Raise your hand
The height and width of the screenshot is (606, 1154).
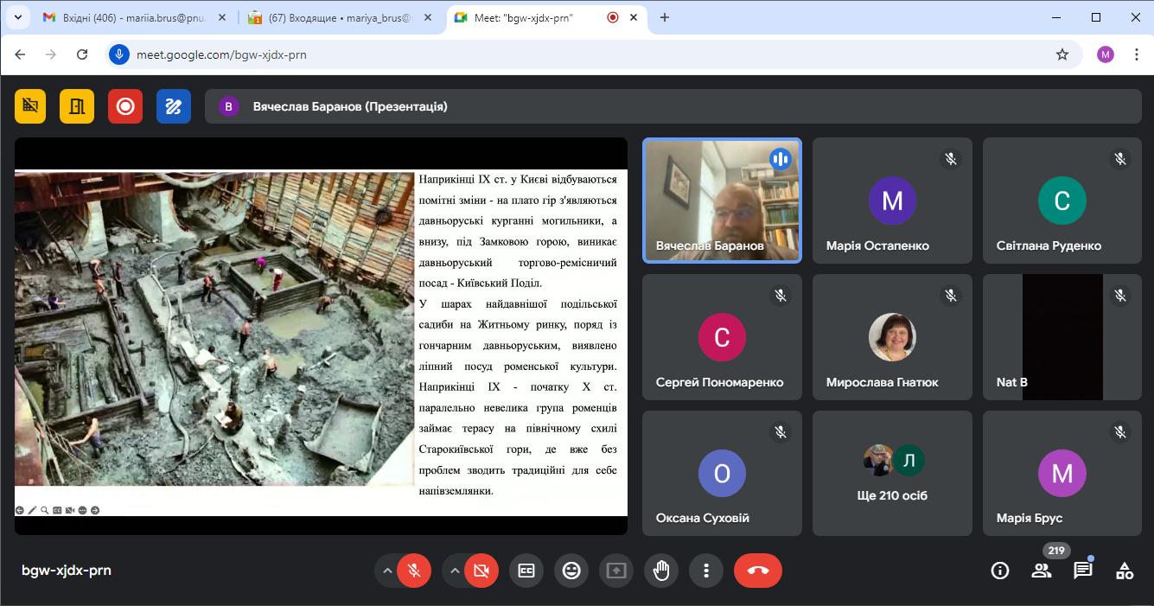[x=661, y=571]
